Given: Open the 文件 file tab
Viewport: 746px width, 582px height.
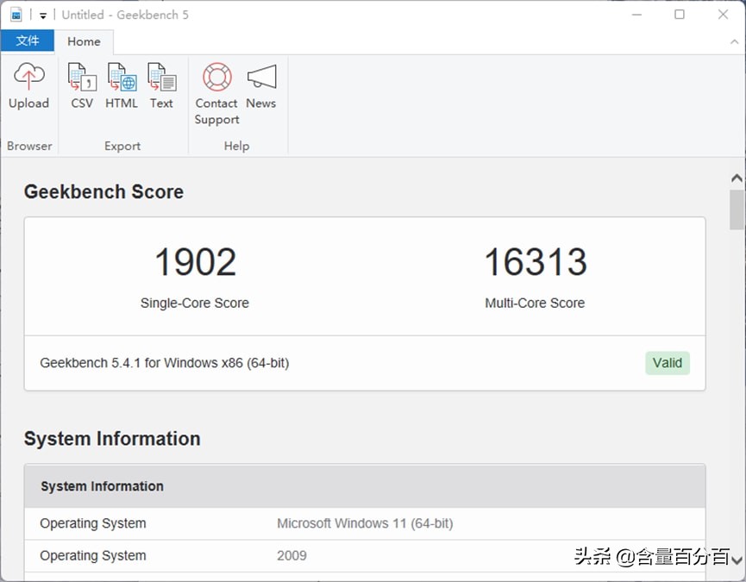Looking at the screenshot, I should (28, 41).
